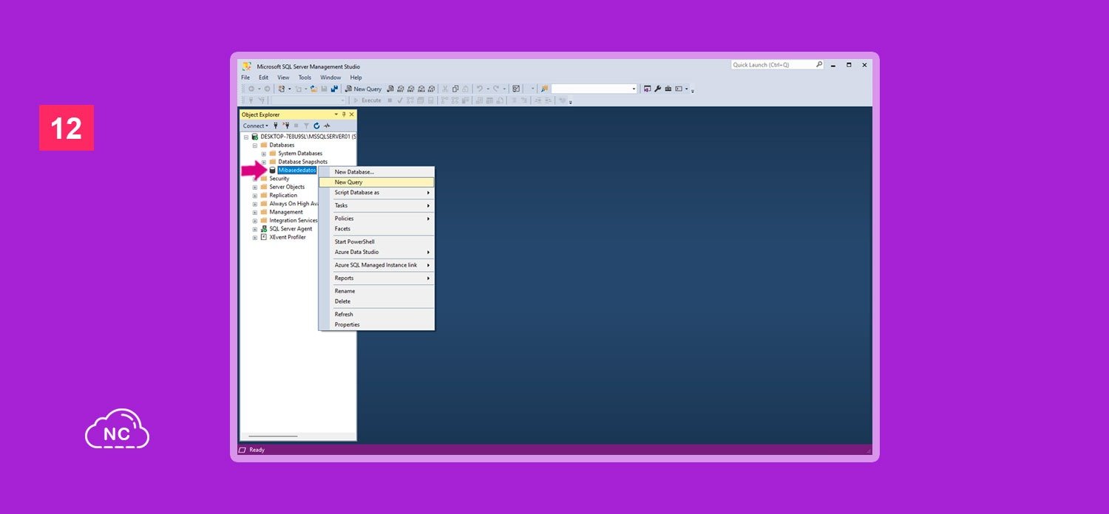
Task: Click the Refresh icon in Object Explorer toolbar
Action: pos(316,126)
